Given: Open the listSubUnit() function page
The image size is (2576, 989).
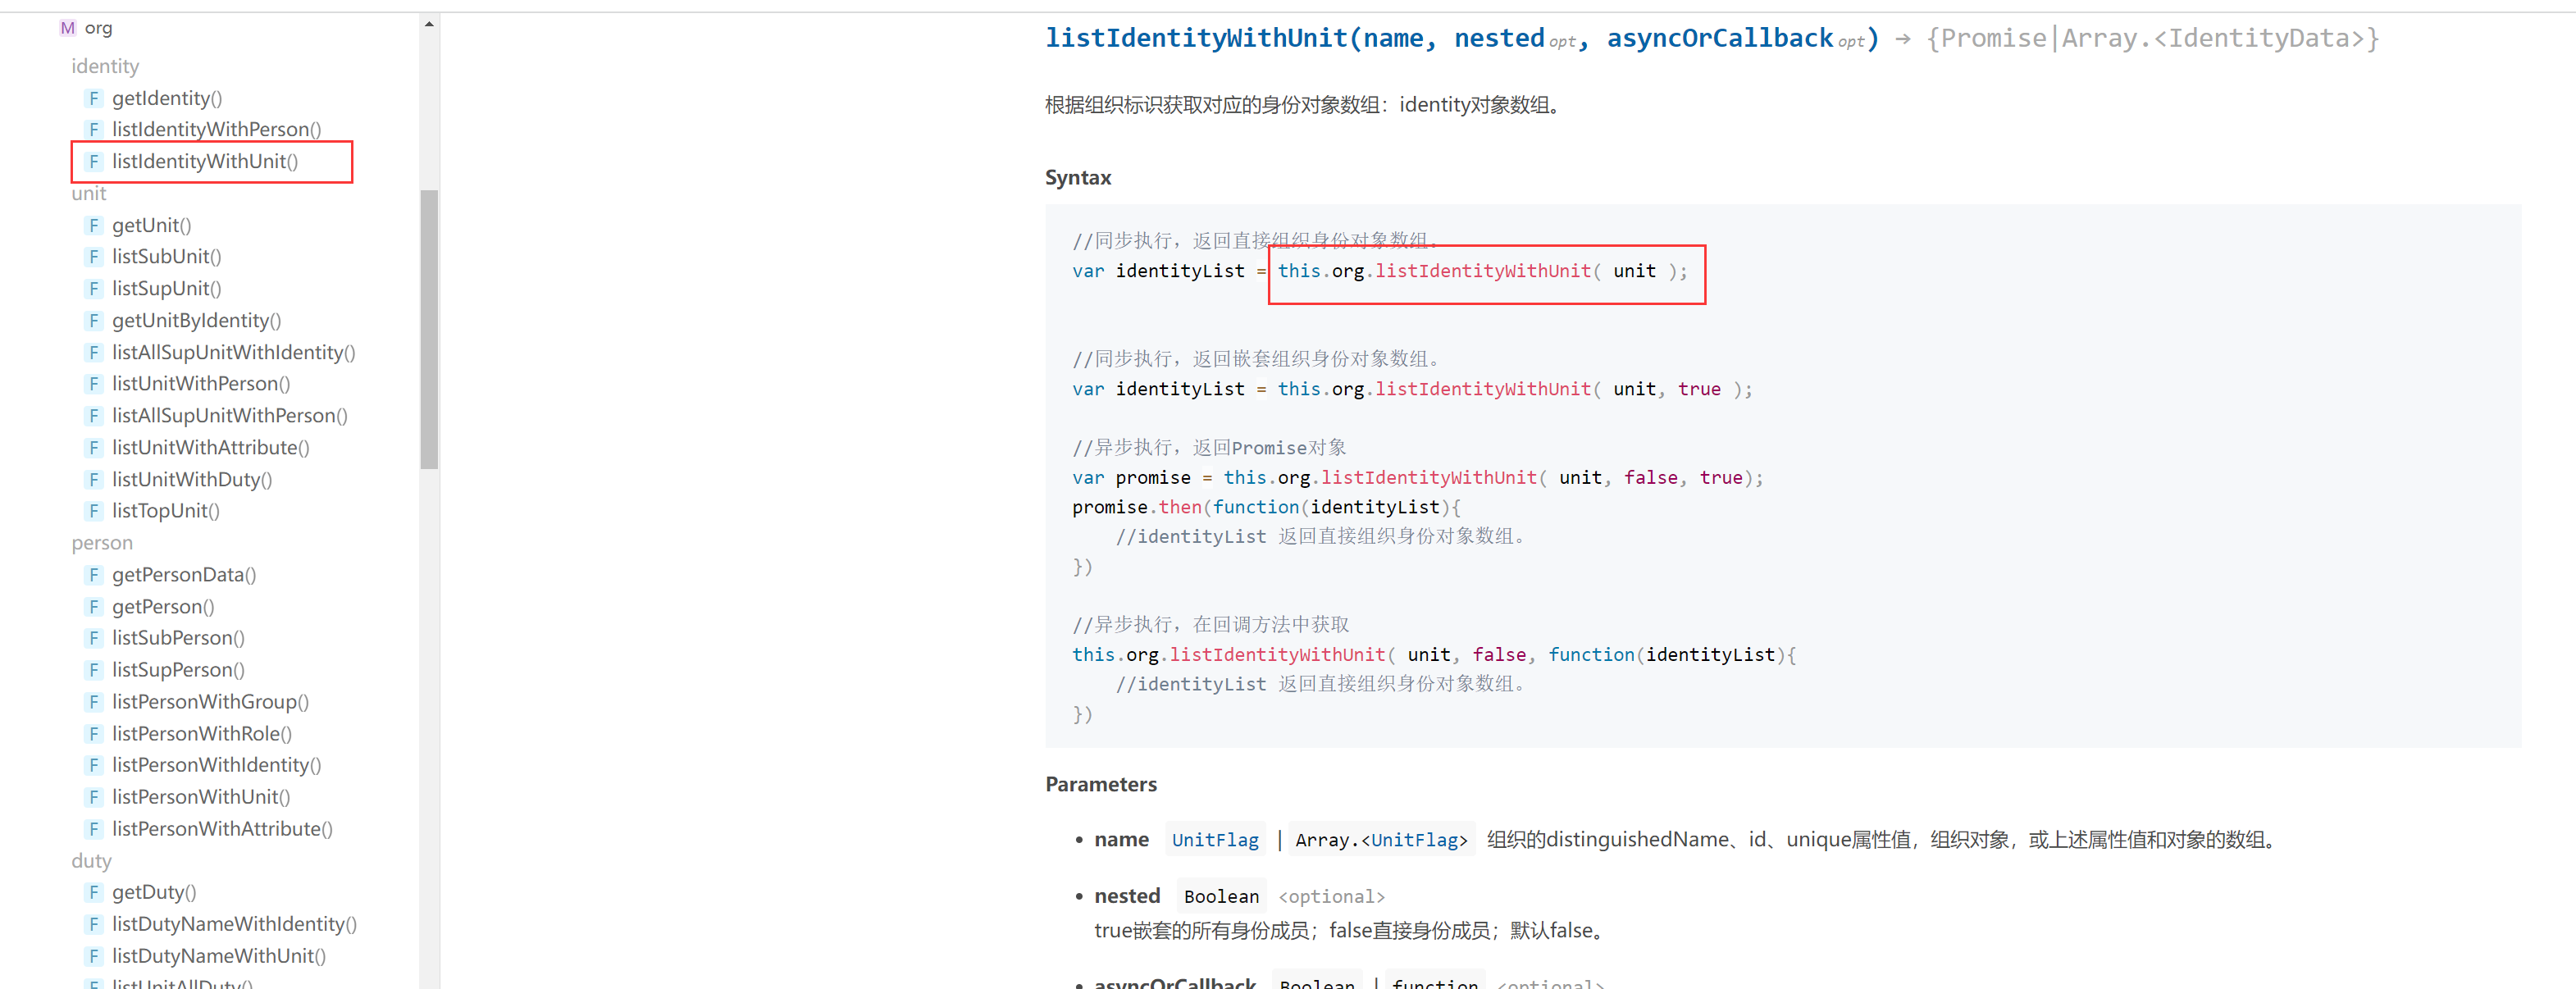Looking at the screenshot, I should tap(166, 257).
